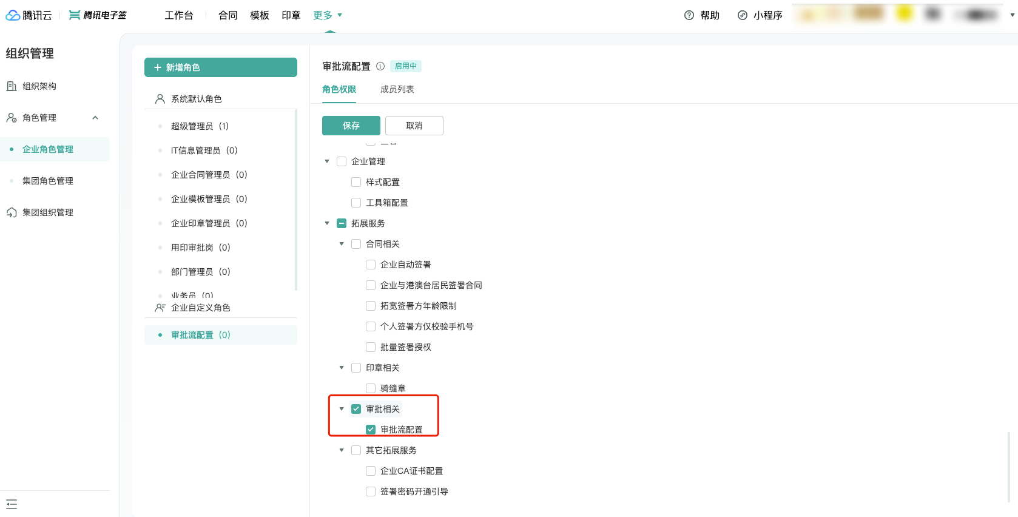The height and width of the screenshot is (517, 1018).
Task: Uncheck the 审批流配置 permission checkbox
Action: 371,430
